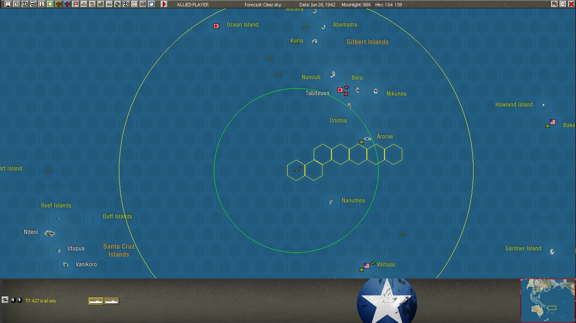The width and height of the screenshot is (576, 323).
Task: Open the globe icon in the toolbar
Action: point(118,4)
